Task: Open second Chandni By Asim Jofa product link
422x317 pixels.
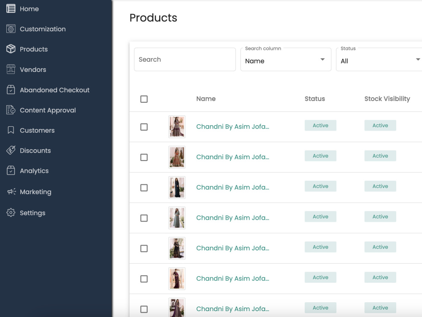Action: pos(233,157)
